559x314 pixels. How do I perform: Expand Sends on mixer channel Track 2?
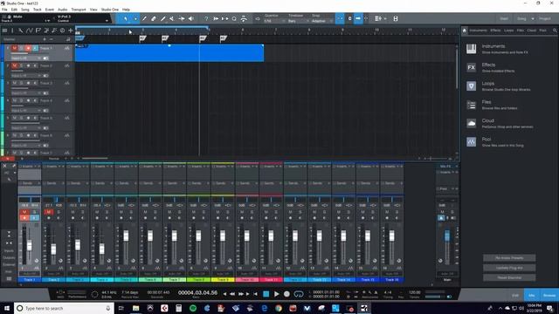pyautogui.click(x=63, y=183)
